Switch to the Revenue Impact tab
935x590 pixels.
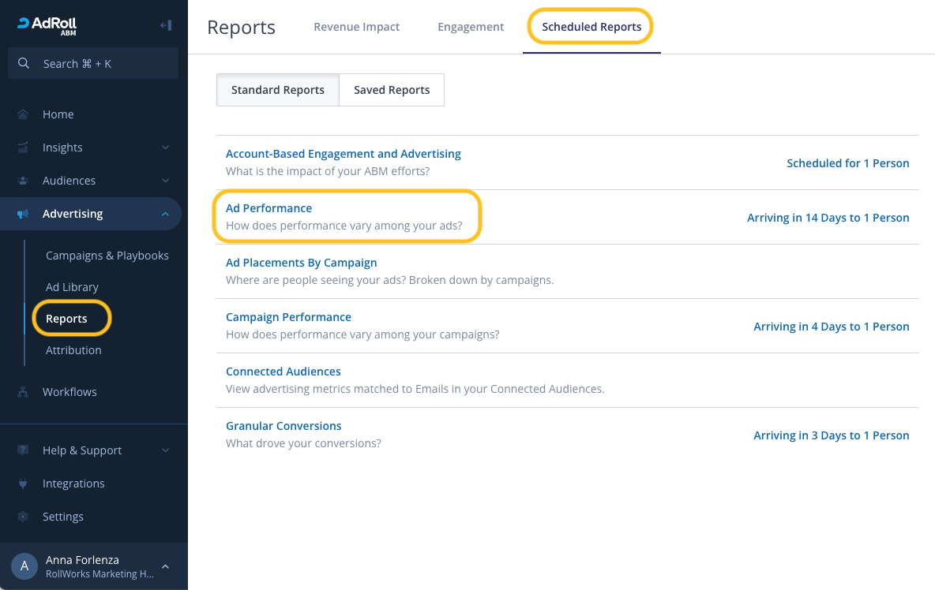click(356, 27)
